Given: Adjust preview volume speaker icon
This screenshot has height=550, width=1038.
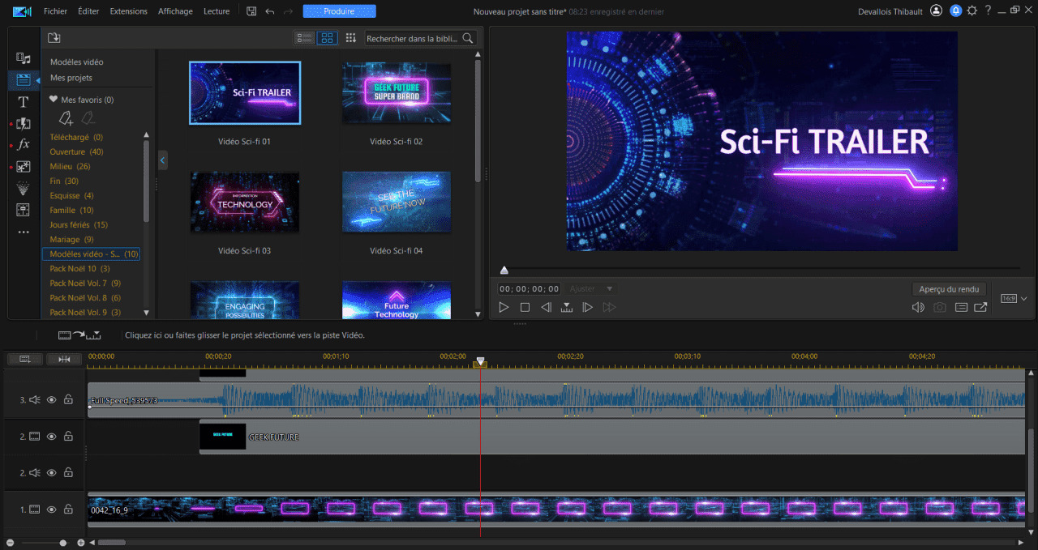Looking at the screenshot, I should [918, 308].
